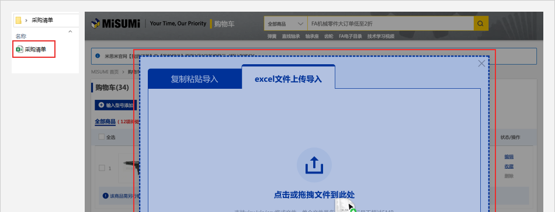This screenshot has width=555, height=212.
Task: Switch to the 复制粘贴导入 tab
Action: click(x=195, y=79)
